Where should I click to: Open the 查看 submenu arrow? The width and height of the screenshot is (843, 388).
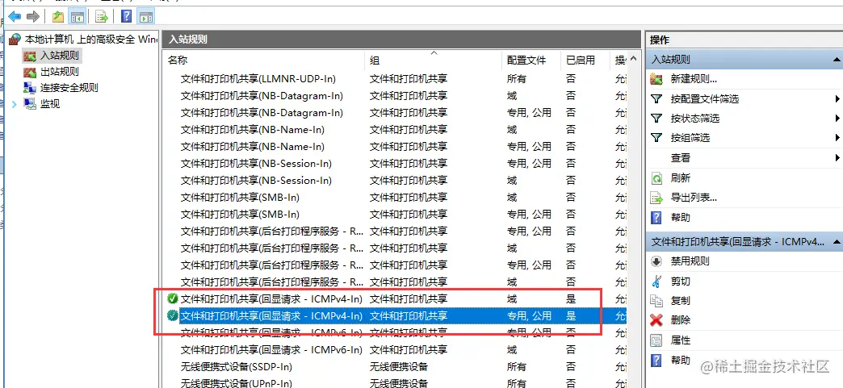pos(837,158)
